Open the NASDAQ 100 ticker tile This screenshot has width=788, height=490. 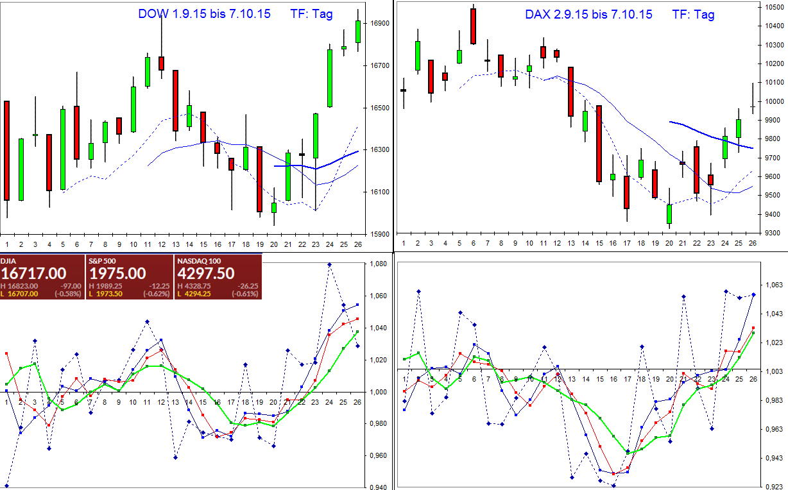click(x=218, y=277)
